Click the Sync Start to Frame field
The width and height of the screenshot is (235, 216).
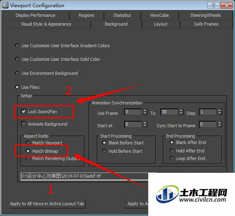[208, 124]
